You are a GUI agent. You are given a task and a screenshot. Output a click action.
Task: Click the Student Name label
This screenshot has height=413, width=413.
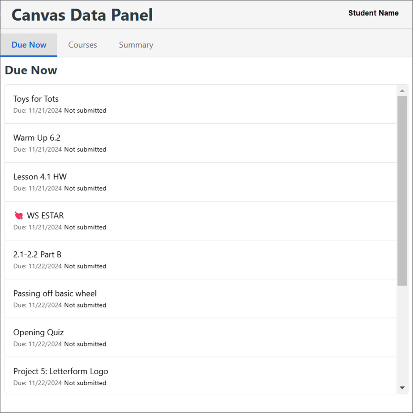373,13
